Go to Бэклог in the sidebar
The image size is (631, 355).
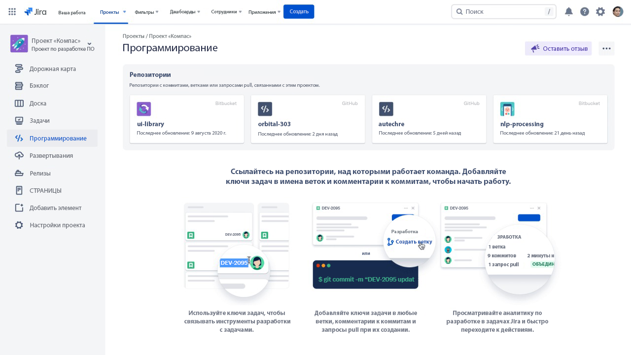39,86
